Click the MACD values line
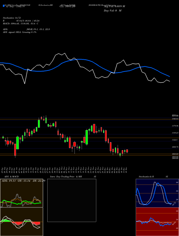 [20, 24]
